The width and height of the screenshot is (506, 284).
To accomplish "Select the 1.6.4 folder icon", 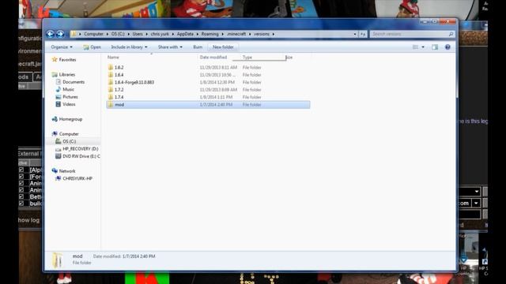I will pyautogui.click(x=111, y=75).
